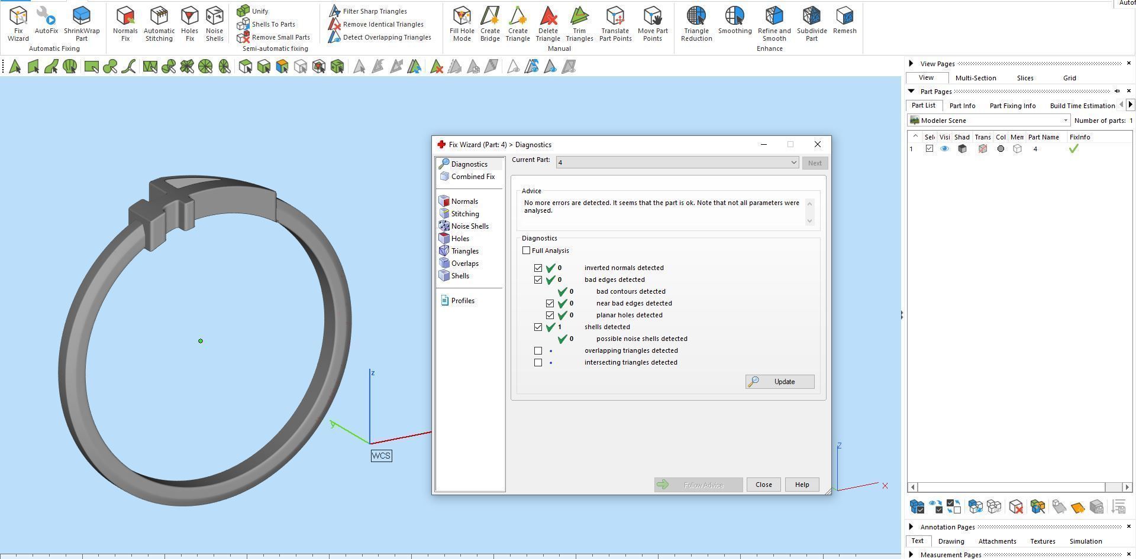This screenshot has height=559, width=1136.
Task: Start Triangle Reduction
Action: pos(696,24)
